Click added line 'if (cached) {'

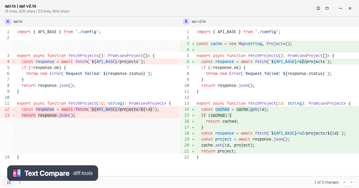(216, 115)
